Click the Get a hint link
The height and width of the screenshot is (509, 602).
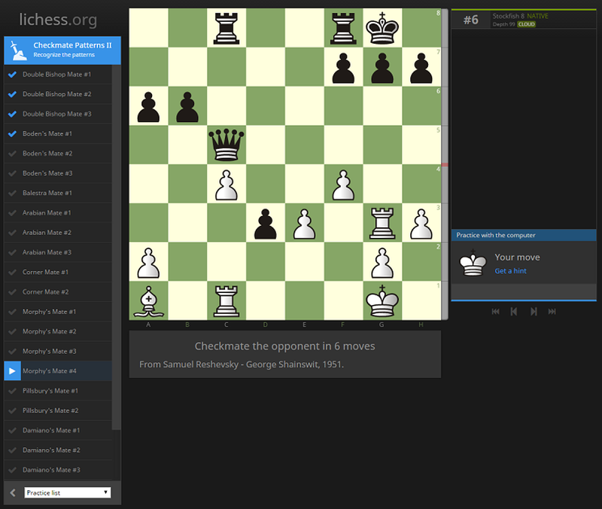pyautogui.click(x=510, y=271)
